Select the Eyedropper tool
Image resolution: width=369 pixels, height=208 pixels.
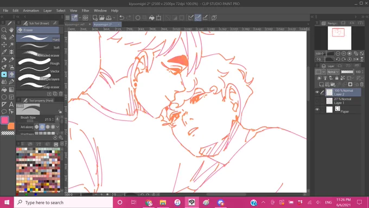pyautogui.click(x=4, y=52)
